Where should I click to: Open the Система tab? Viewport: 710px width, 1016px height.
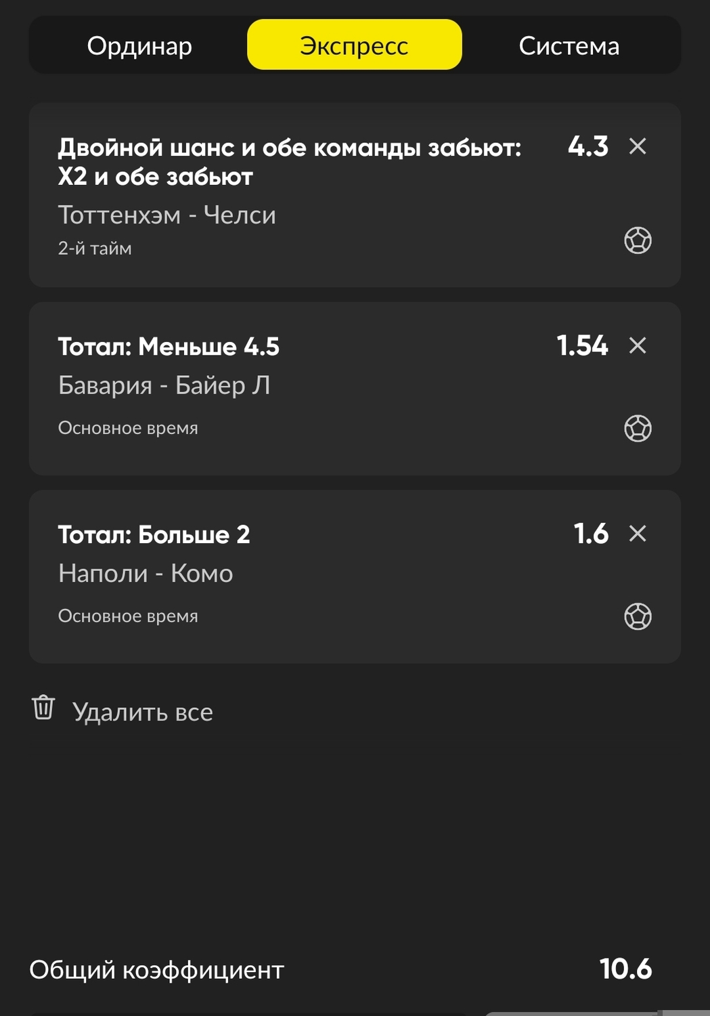(x=569, y=46)
